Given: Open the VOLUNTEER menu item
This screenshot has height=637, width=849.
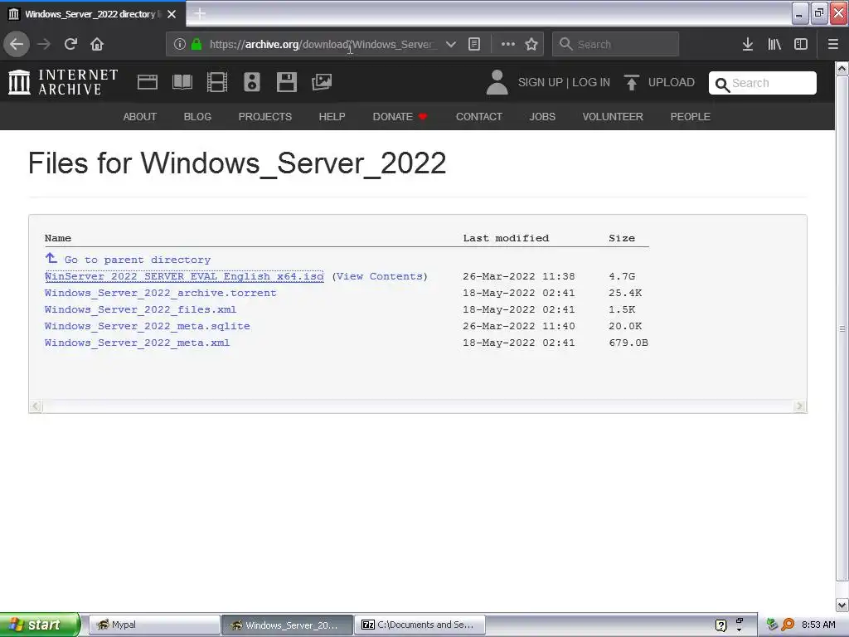Looking at the screenshot, I should point(613,116).
